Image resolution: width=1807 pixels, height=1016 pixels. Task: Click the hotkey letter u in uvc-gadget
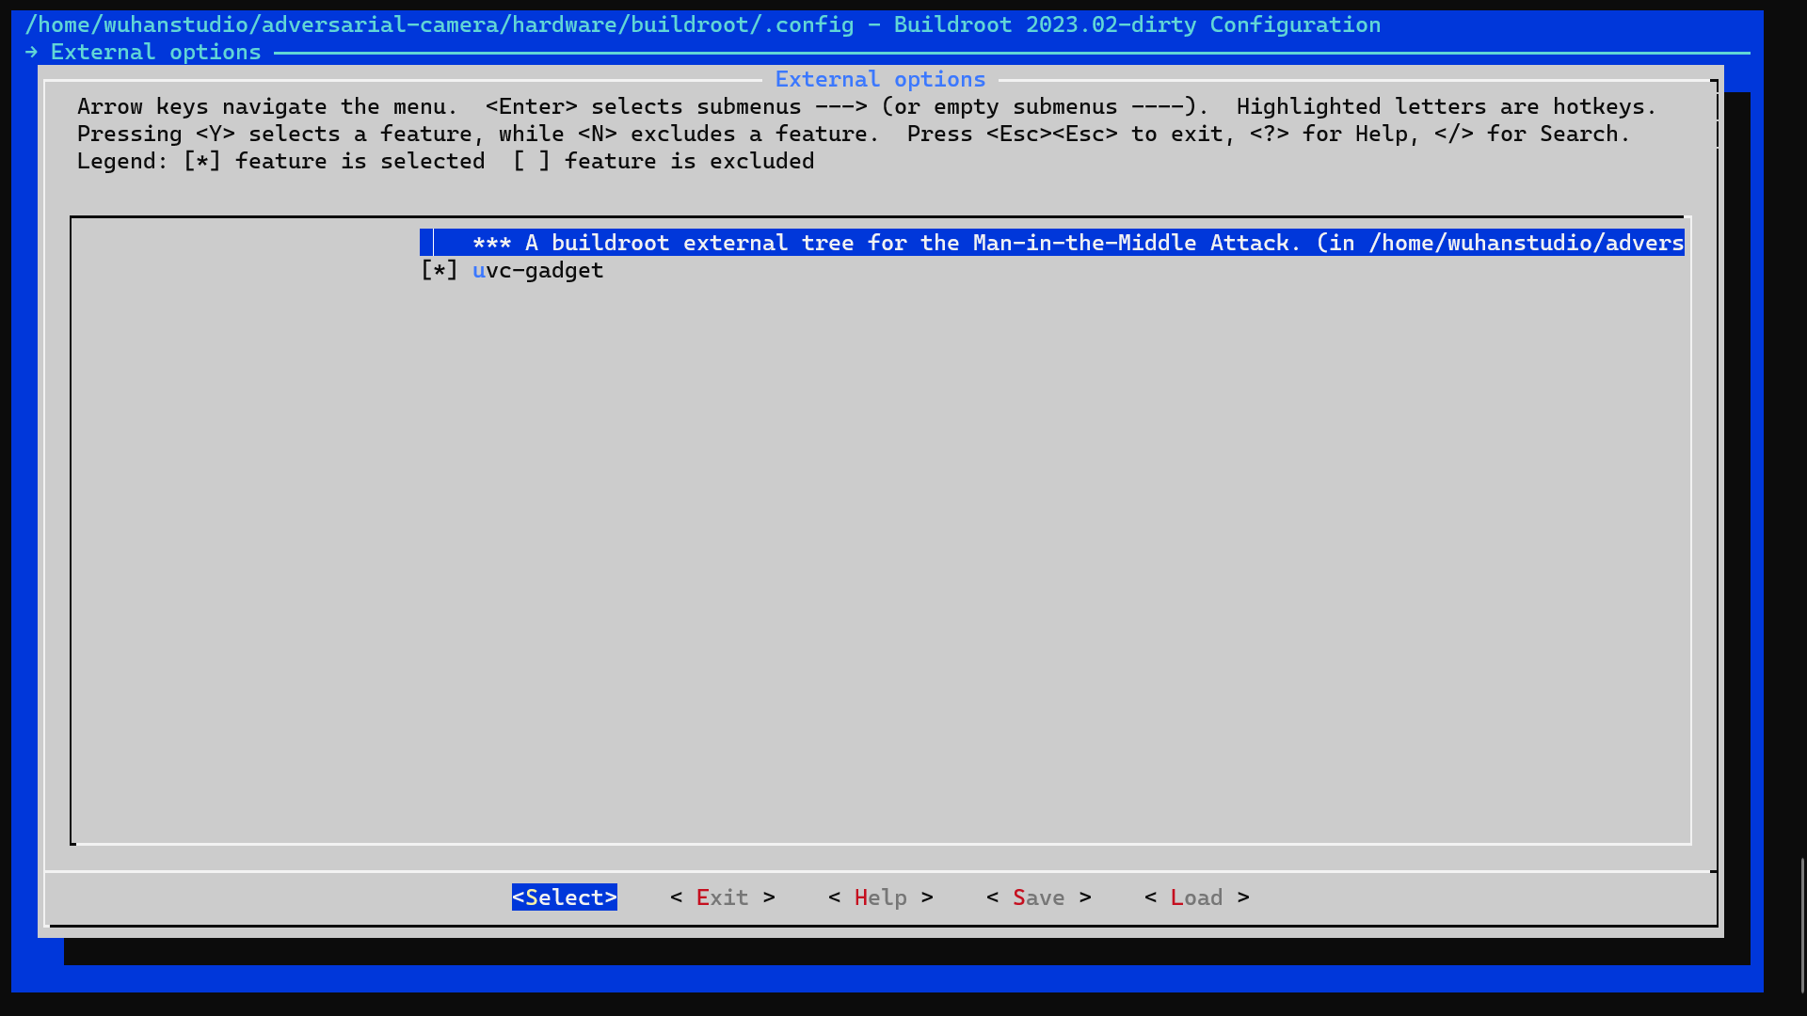click(x=478, y=271)
